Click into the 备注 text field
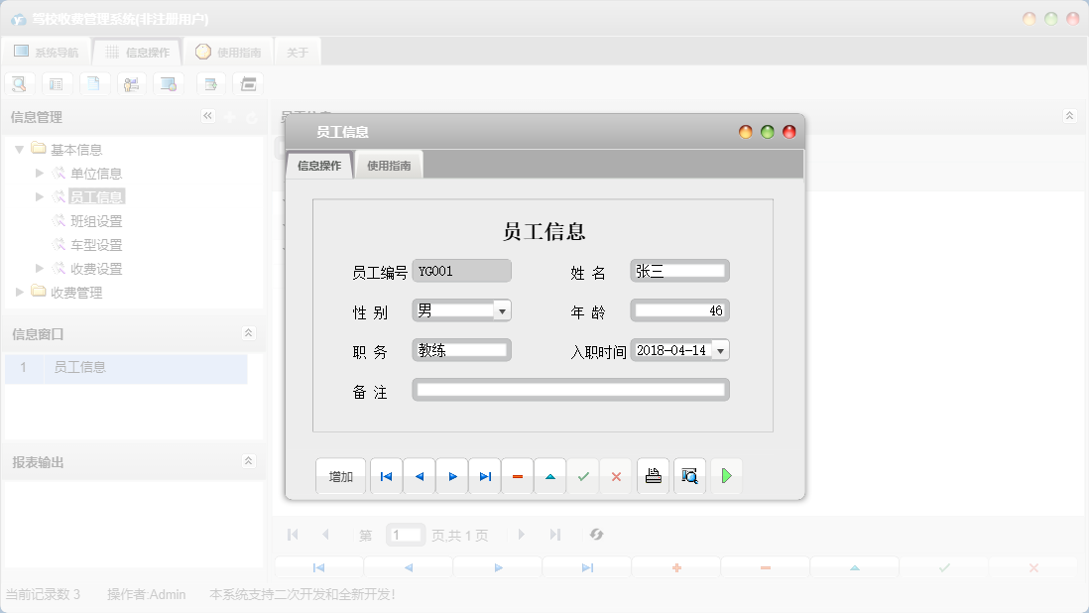 pos(570,391)
